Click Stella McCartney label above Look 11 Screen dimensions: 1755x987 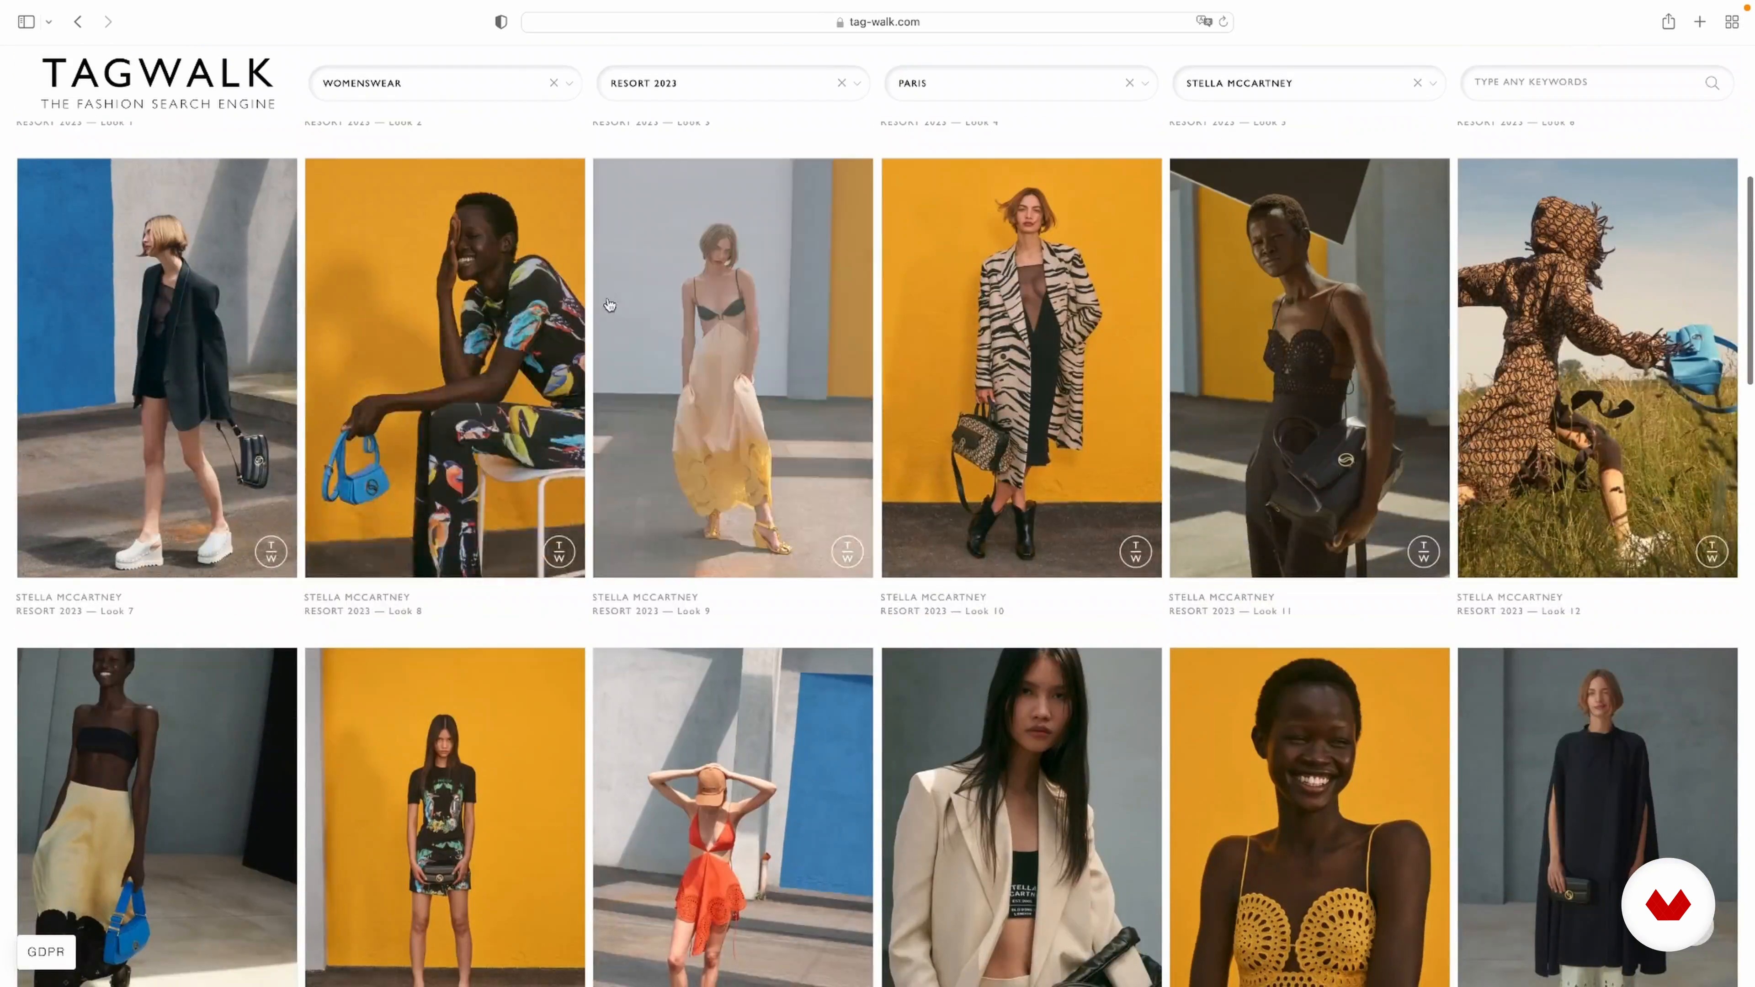pyautogui.click(x=1222, y=597)
